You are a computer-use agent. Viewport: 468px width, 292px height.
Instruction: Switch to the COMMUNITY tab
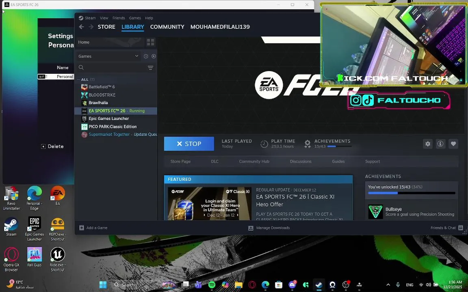[x=167, y=27]
